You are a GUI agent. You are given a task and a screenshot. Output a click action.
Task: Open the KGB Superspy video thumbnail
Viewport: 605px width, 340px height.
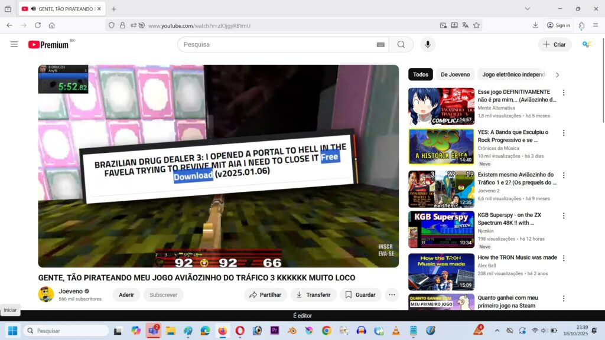[x=441, y=230]
